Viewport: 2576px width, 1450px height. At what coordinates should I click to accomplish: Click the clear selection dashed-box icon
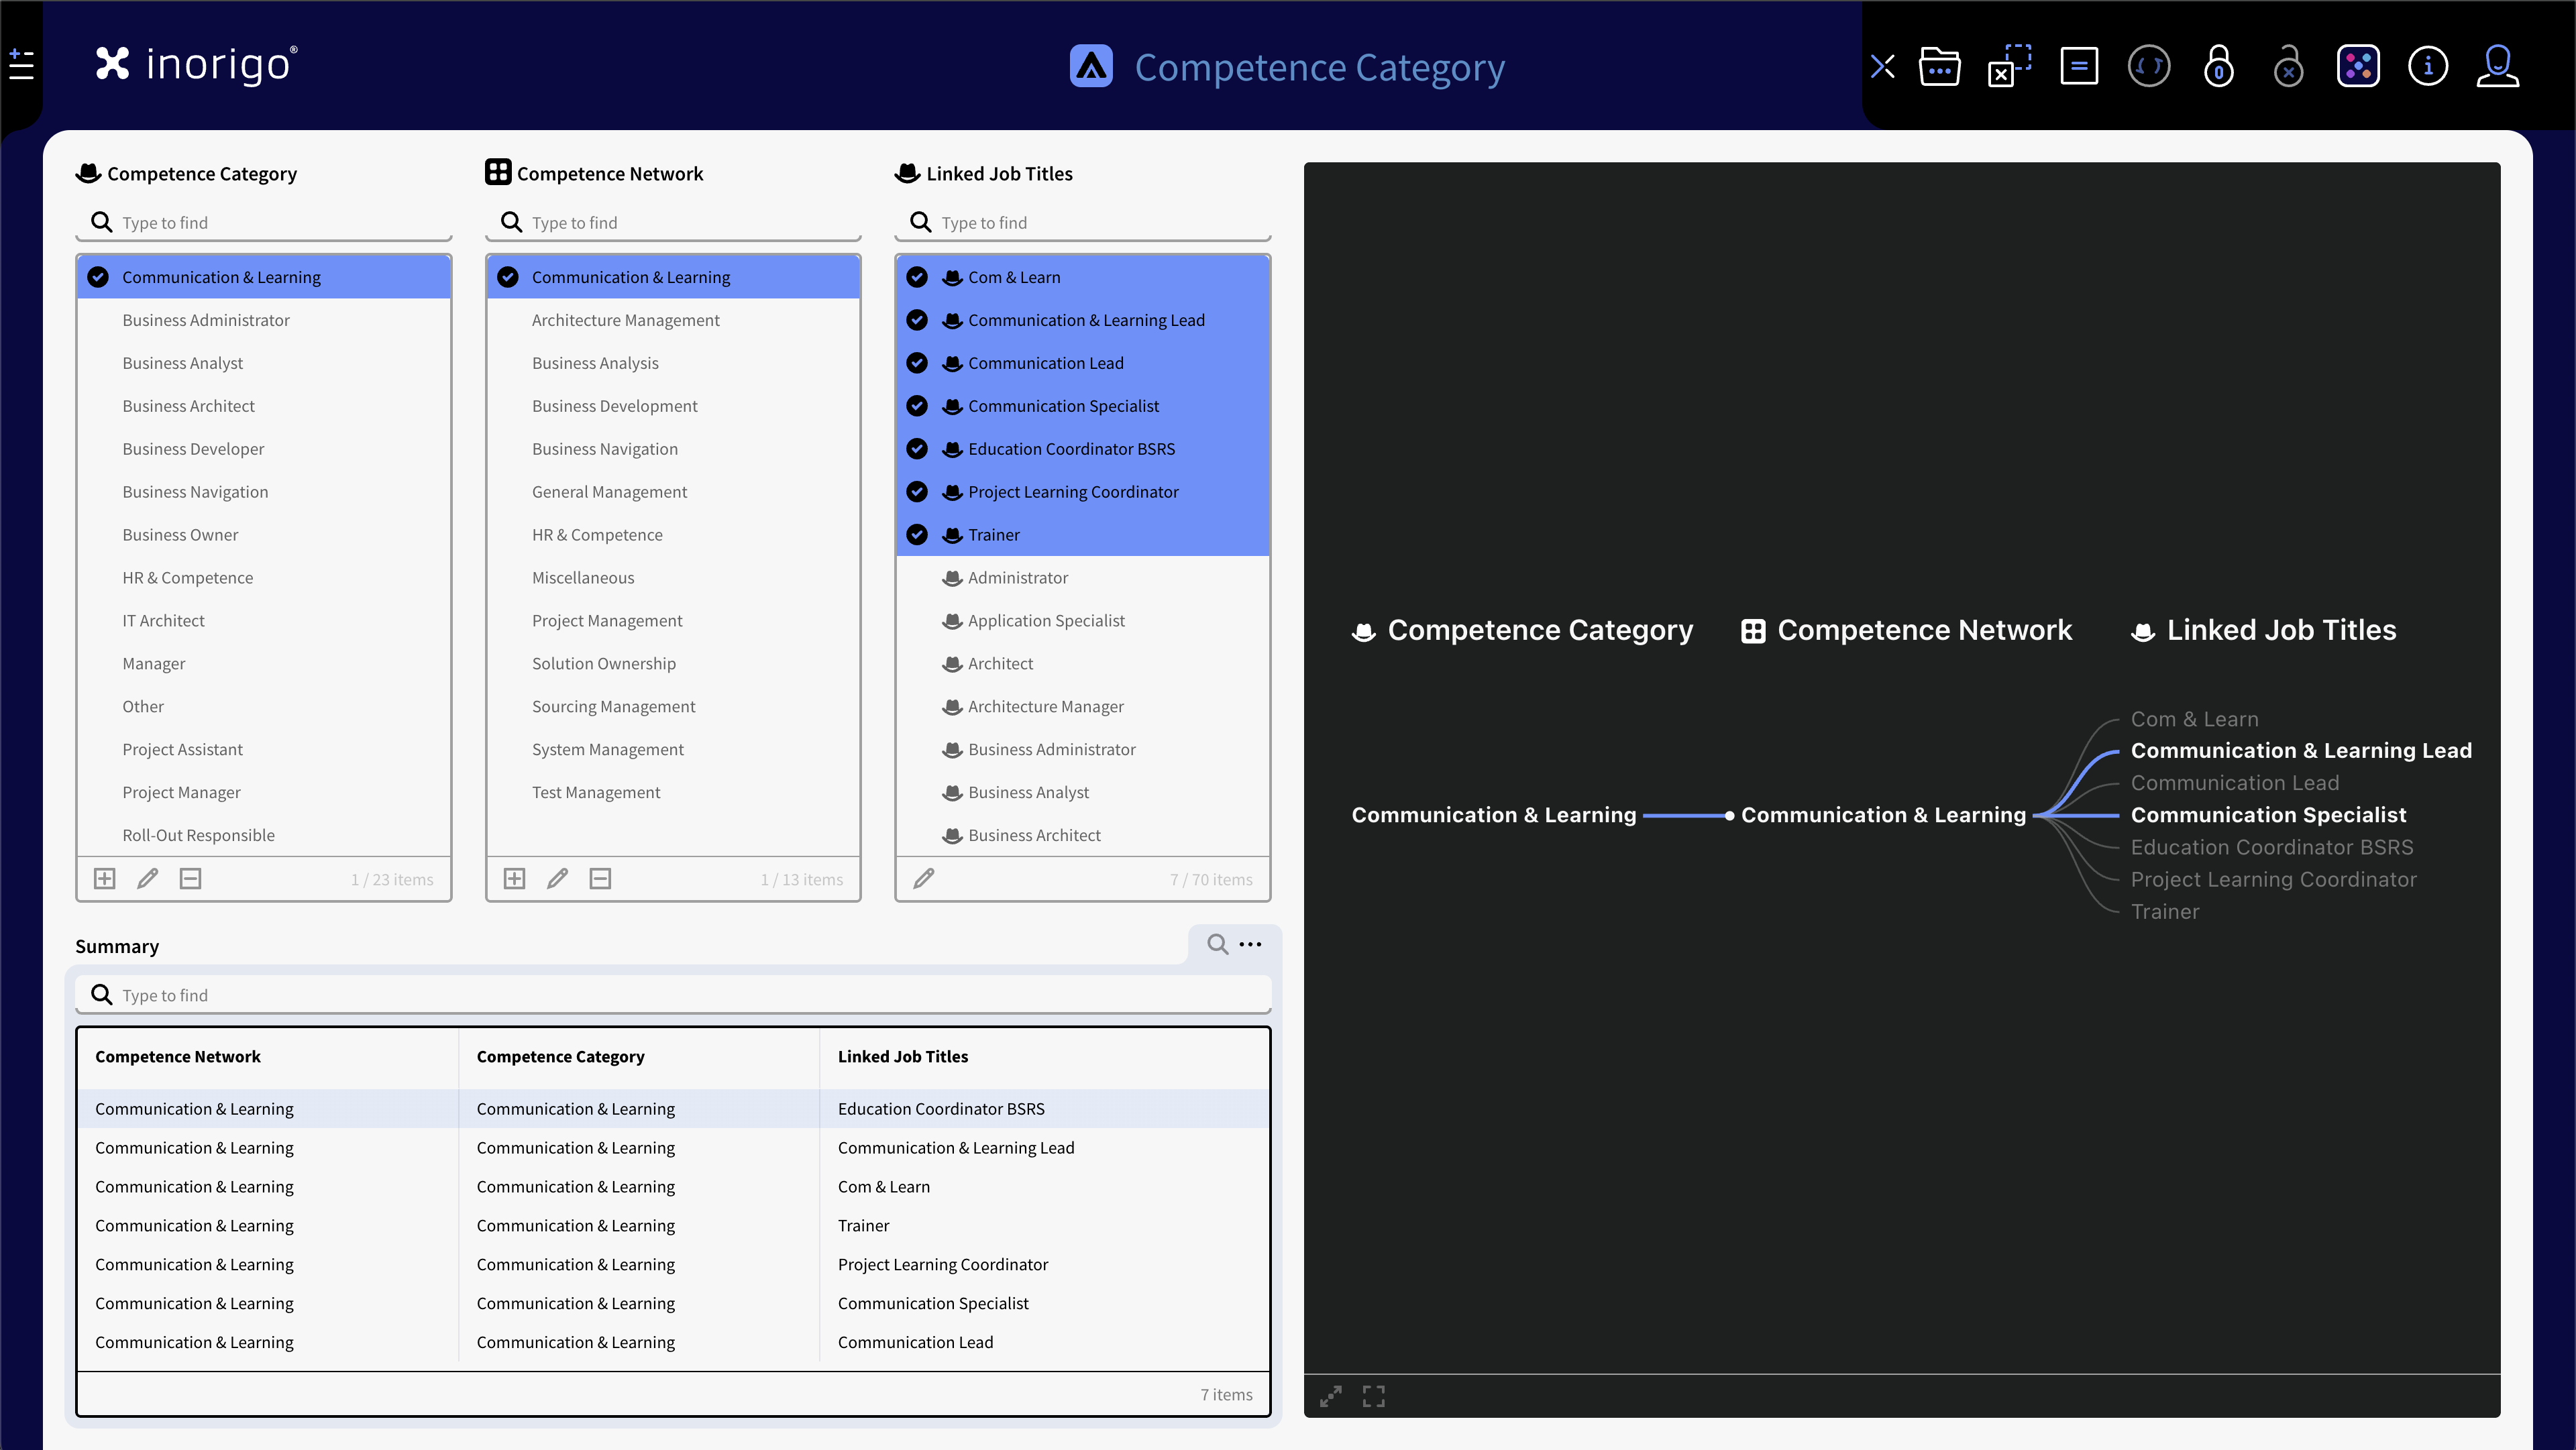pos(2009,67)
